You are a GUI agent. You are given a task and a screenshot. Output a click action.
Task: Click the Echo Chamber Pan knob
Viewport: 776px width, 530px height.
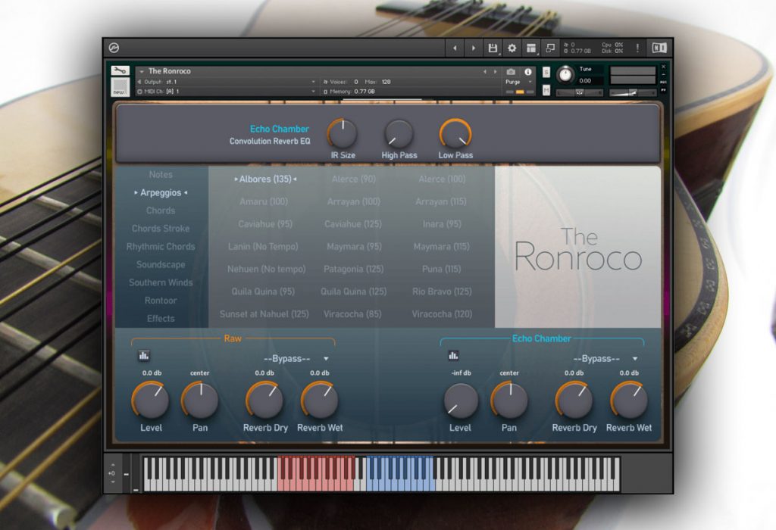509,400
